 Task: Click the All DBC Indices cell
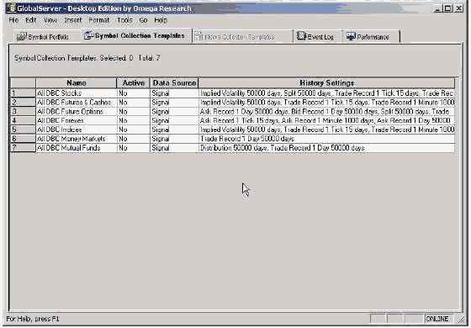point(77,130)
